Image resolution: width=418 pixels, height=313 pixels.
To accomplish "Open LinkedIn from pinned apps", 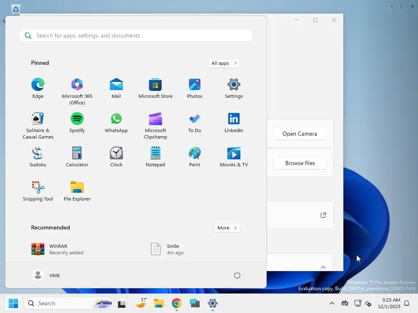I will tap(234, 123).
